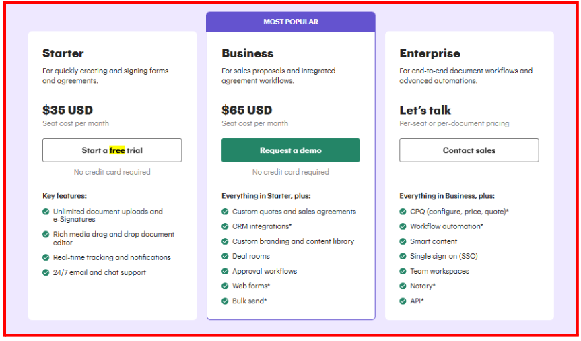This screenshot has height=341, width=581.
Task: Click checkmark icon beside Deal rooms
Action: point(225,256)
